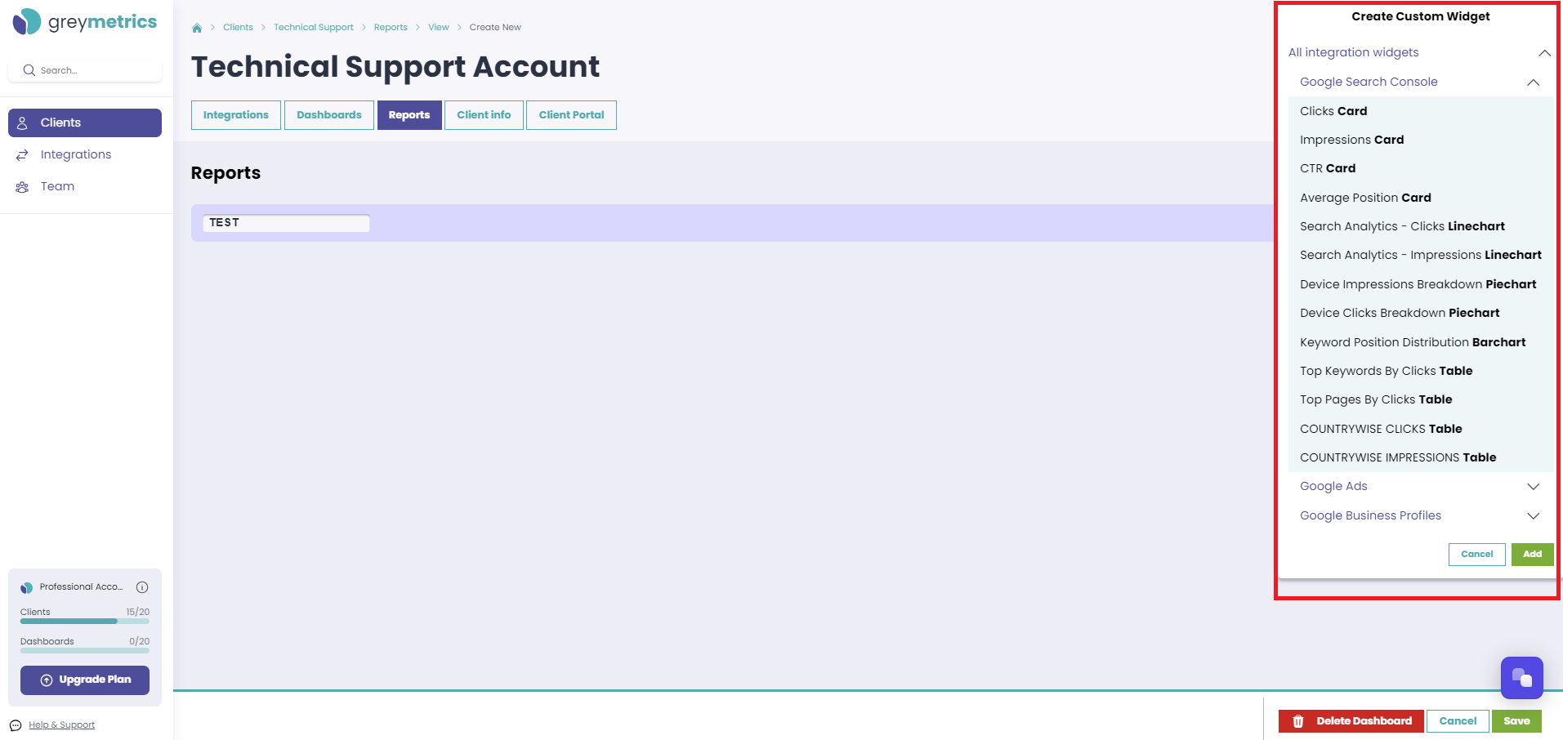
Task: Click the home icon in breadcrumb
Action: click(x=197, y=28)
